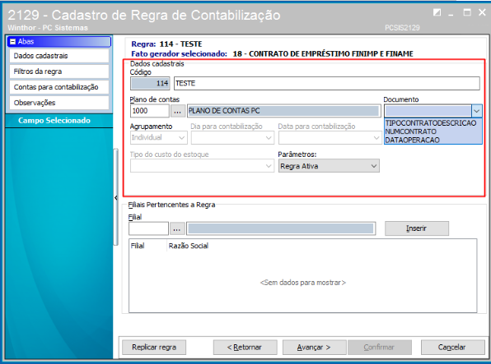Click the Avançar button
This screenshot has height=364, width=491.
[314, 347]
